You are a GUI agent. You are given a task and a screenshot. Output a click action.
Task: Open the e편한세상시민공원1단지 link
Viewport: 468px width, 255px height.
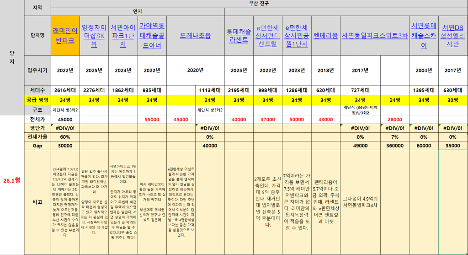point(297,36)
